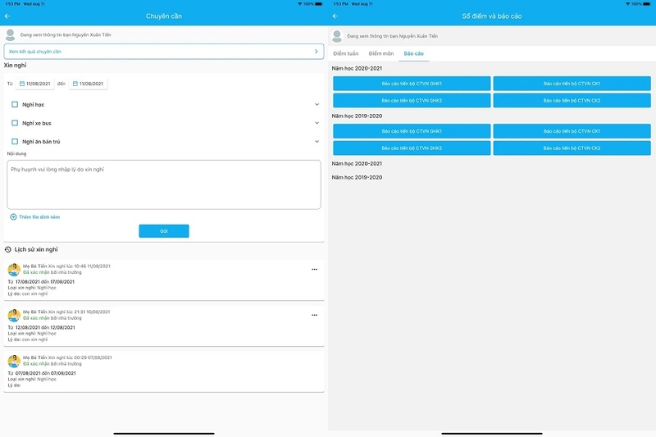Click the avatar on the 10:46 11/08/2021 request

tap(14, 269)
